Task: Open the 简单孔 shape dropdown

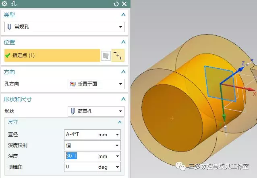Action: click(x=96, y=111)
